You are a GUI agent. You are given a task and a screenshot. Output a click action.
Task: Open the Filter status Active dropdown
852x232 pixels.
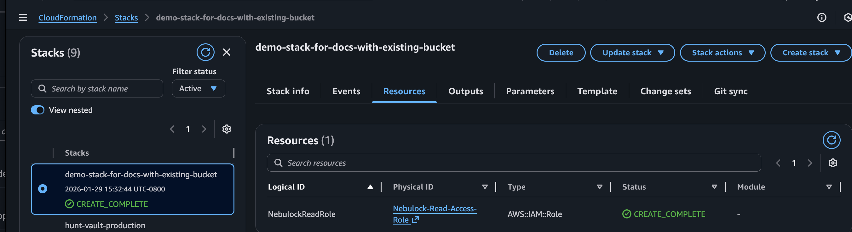(x=198, y=88)
